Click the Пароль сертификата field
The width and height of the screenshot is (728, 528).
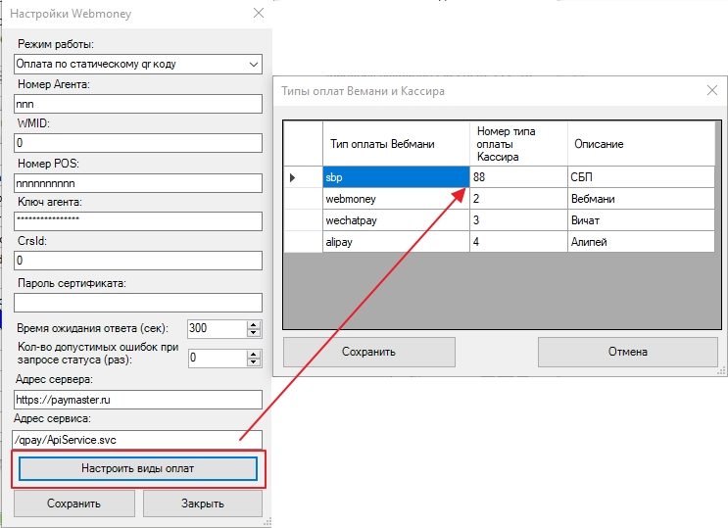pos(137,302)
